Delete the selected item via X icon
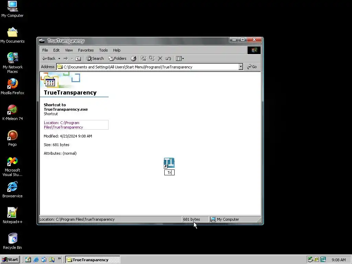352x264 pixels. pos(160,58)
